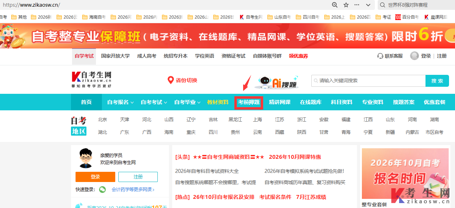The width and height of the screenshot is (455, 208).
Task: Click 注册 in the top right header
Action: coord(442,56)
